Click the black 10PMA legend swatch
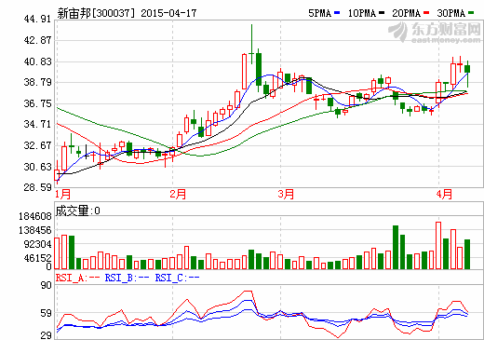 pyautogui.click(x=382, y=13)
